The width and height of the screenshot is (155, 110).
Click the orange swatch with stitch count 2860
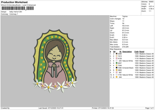click(x=117, y=70)
